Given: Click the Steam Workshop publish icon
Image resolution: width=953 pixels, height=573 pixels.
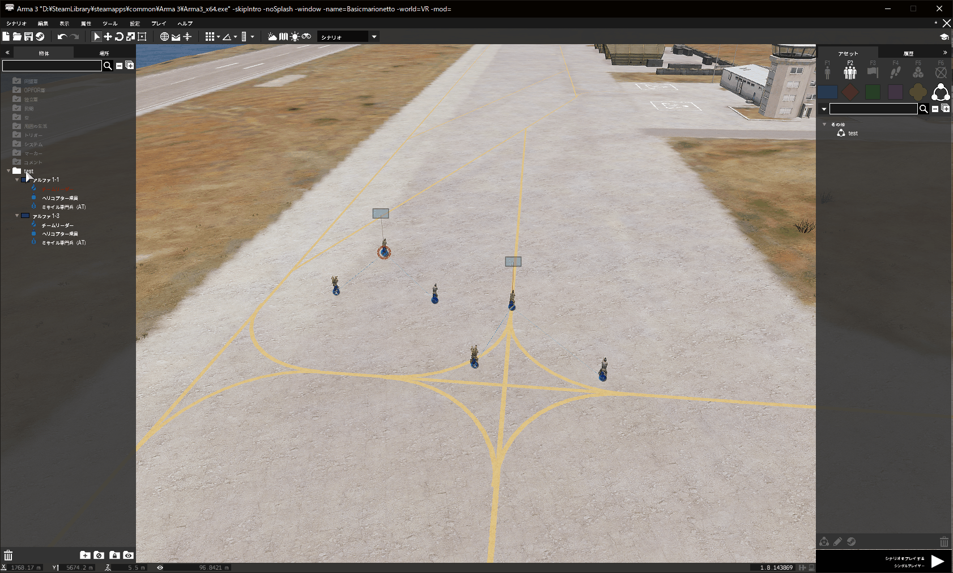Looking at the screenshot, I should click(40, 37).
